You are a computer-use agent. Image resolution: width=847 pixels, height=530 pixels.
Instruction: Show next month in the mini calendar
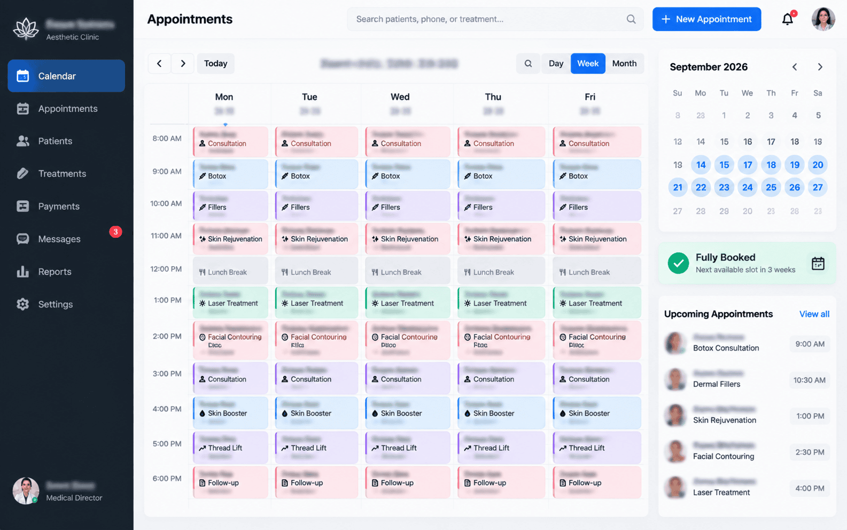(820, 67)
